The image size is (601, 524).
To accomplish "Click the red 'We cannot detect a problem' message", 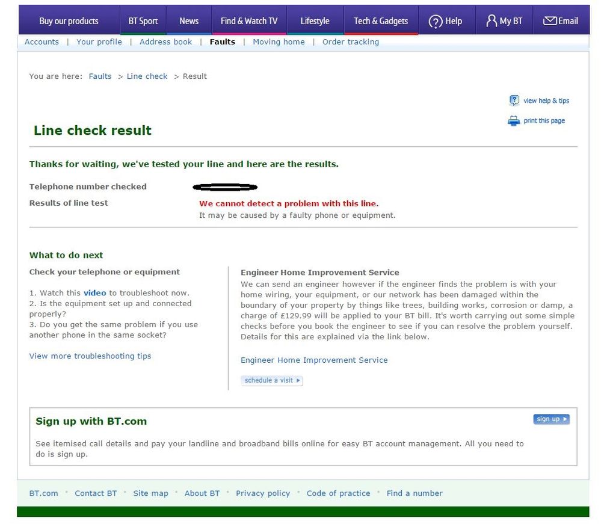I will pos(289,203).
